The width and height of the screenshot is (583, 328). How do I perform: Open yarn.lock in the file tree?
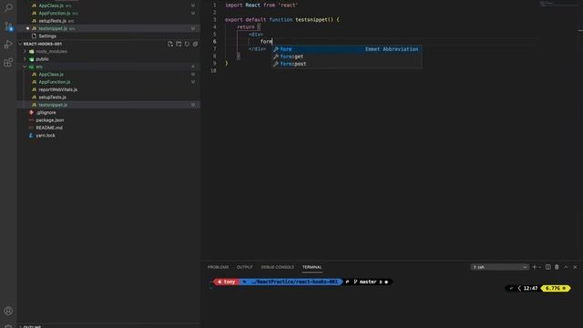[x=46, y=136]
